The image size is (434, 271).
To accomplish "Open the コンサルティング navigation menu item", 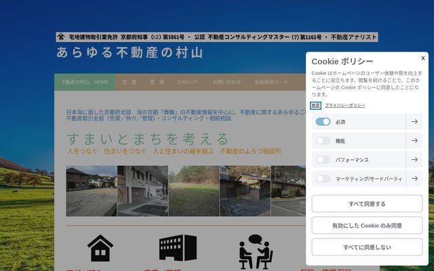I will point(187,82).
